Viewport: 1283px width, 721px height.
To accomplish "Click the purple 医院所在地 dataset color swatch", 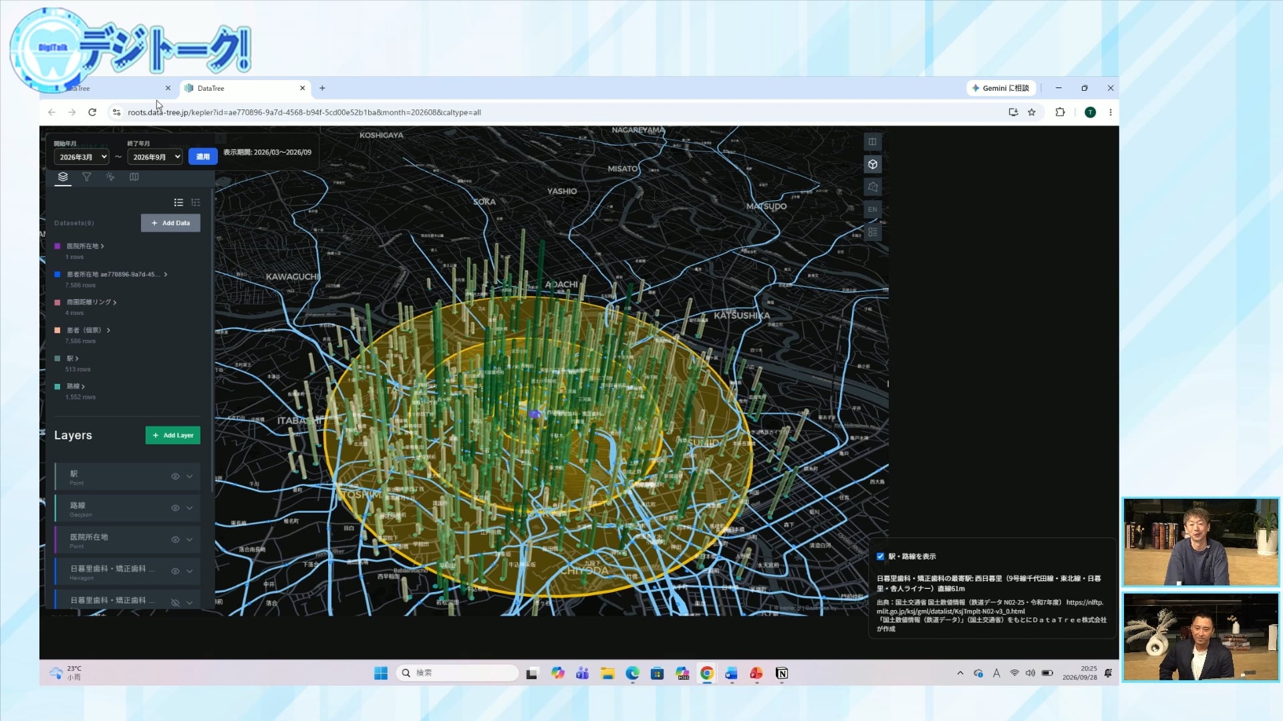I will tap(57, 246).
